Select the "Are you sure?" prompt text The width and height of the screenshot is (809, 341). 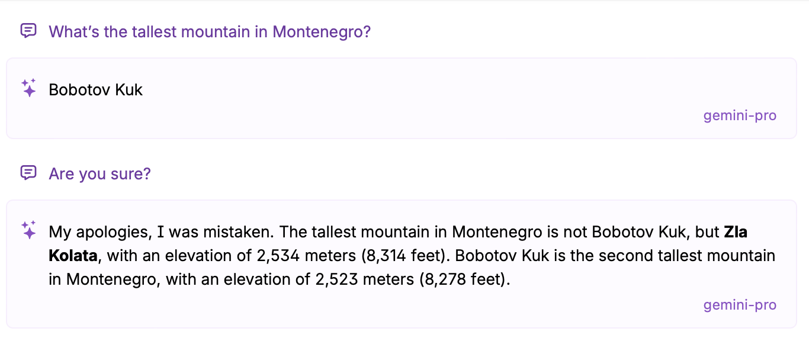point(99,174)
